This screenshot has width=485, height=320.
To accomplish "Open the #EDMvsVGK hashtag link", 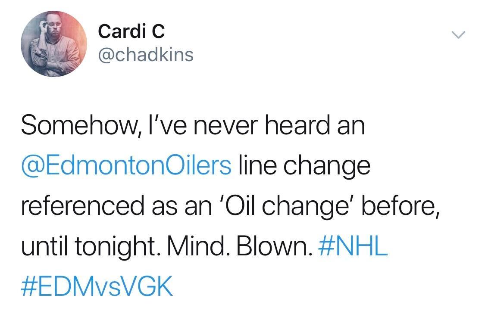I will [x=97, y=287].
